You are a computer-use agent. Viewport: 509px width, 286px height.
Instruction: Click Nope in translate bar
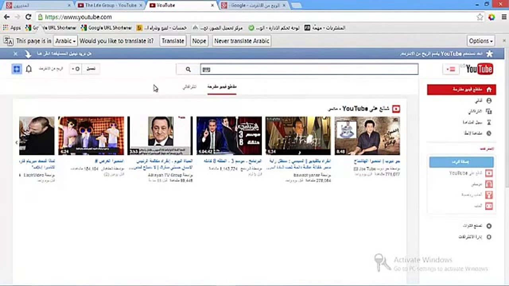pos(199,41)
